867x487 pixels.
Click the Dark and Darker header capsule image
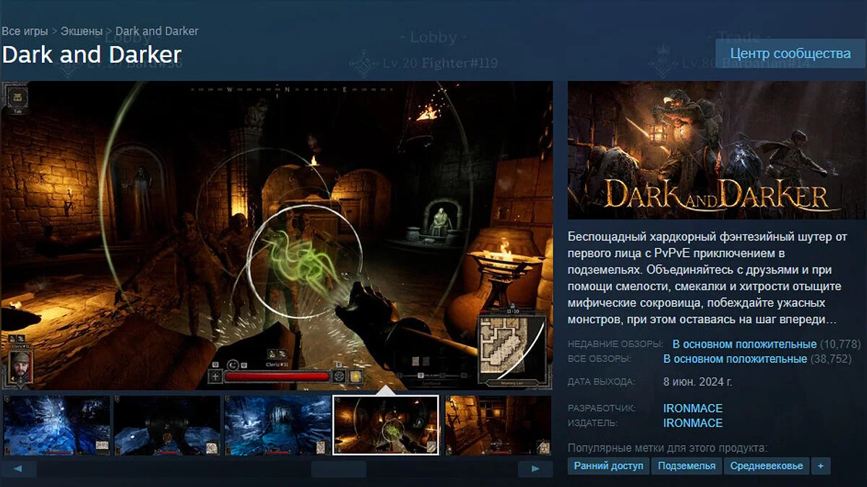point(717,150)
